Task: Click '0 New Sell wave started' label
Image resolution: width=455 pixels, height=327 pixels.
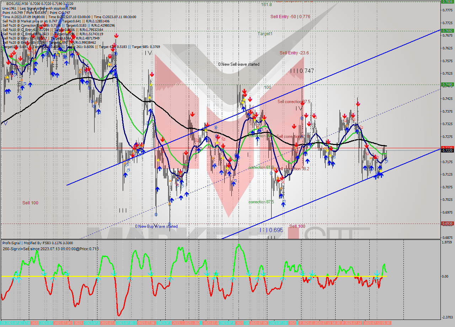Action: (x=239, y=64)
